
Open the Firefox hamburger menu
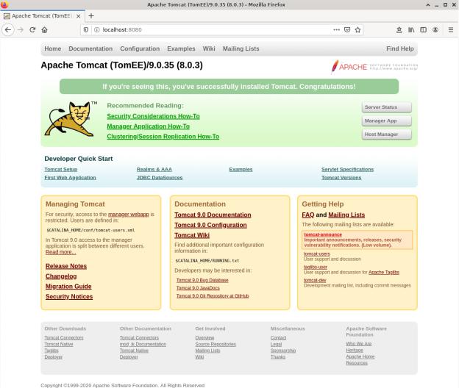(451, 30)
